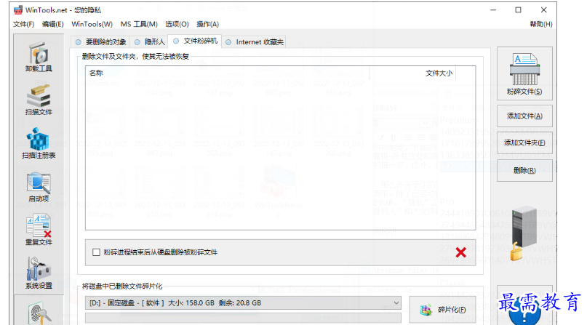Click the 添加文件(A) button
Screen dimensions: 587x325
coord(524,116)
